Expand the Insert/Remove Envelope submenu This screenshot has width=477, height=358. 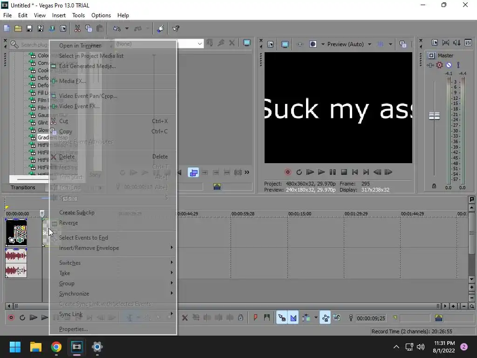point(113,248)
